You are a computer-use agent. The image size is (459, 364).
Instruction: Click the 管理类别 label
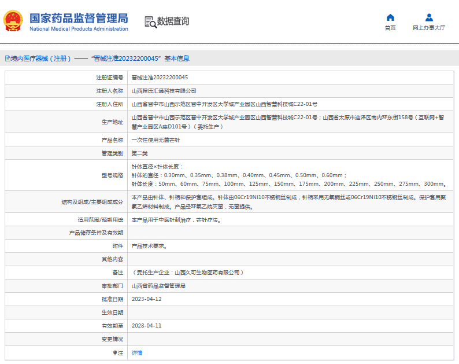pyautogui.click(x=112, y=153)
